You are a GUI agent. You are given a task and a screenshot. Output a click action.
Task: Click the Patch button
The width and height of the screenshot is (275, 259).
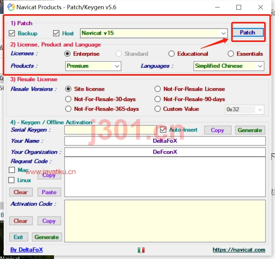tap(248, 32)
